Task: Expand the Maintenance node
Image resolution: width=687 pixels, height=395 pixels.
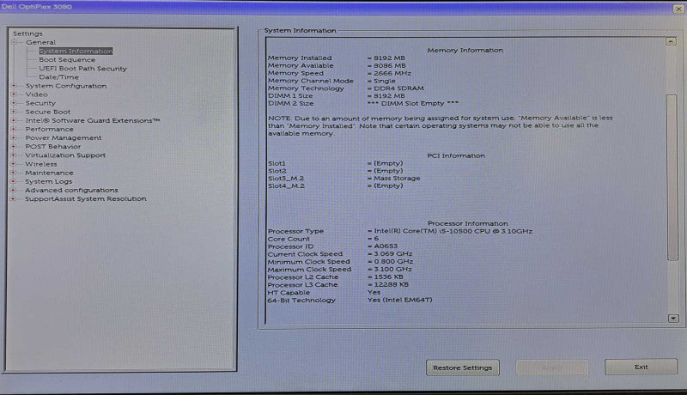Action: pos(14,173)
